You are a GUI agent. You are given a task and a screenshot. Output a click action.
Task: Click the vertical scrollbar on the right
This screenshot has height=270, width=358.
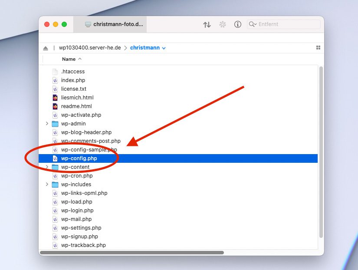coord(321,152)
